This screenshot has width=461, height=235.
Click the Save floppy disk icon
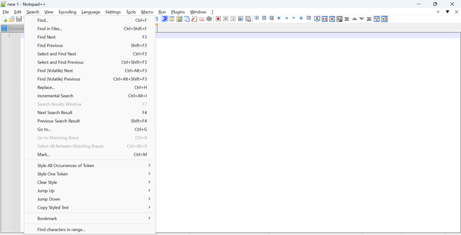click(19, 19)
